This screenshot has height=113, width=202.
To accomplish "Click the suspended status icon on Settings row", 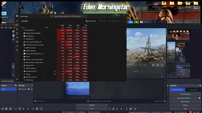I will click(x=55, y=74).
